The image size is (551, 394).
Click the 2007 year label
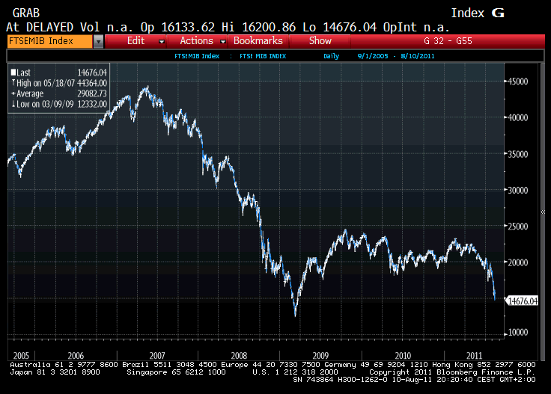[x=157, y=355]
